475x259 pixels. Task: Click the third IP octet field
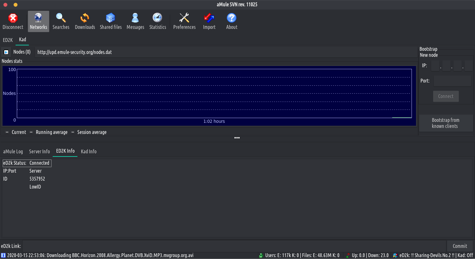click(458, 66)
